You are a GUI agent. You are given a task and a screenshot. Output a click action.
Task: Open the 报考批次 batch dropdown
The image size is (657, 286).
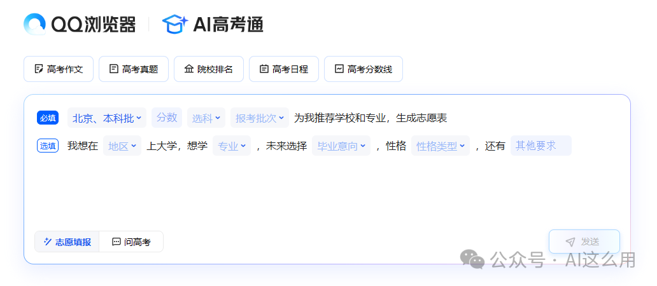tap(259, 118)
